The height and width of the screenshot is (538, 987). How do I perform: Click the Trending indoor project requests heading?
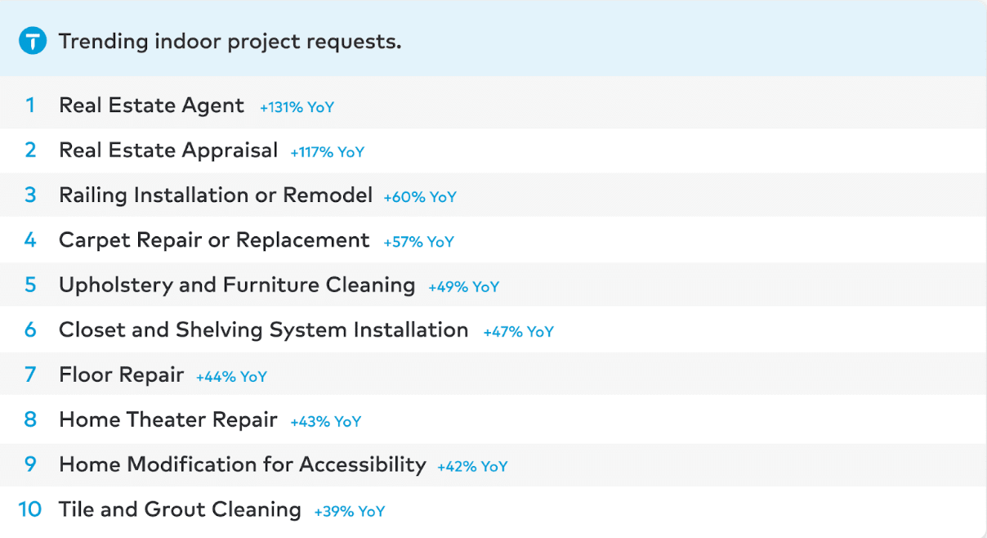coord(230,42)
